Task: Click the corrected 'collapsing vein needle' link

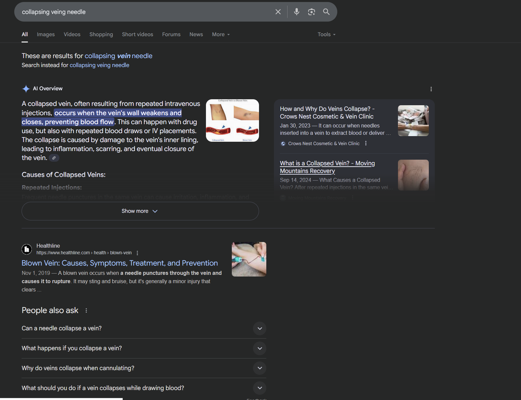Action: 118,56
